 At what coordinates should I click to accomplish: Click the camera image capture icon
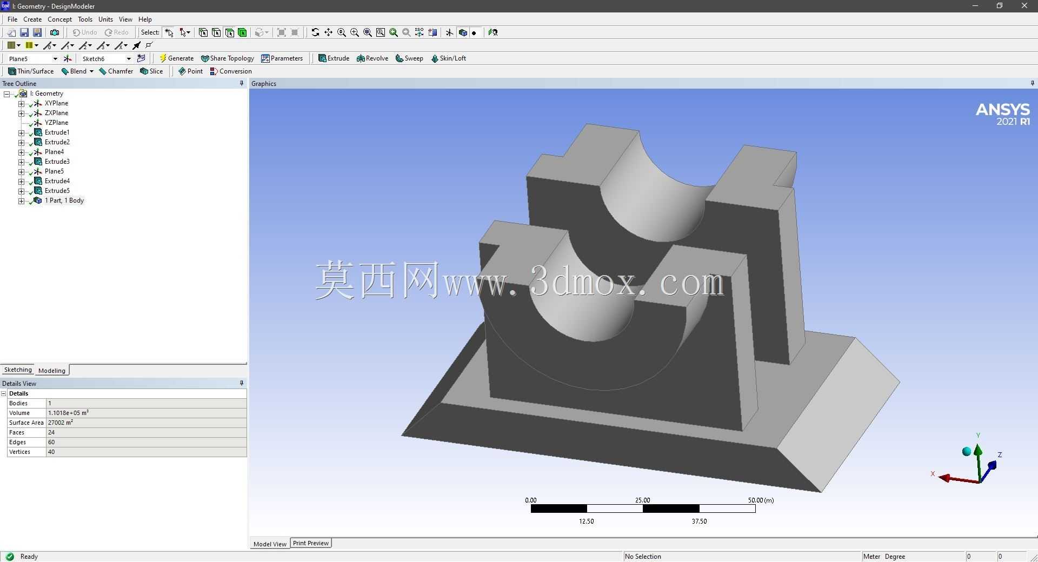(54, 32)
